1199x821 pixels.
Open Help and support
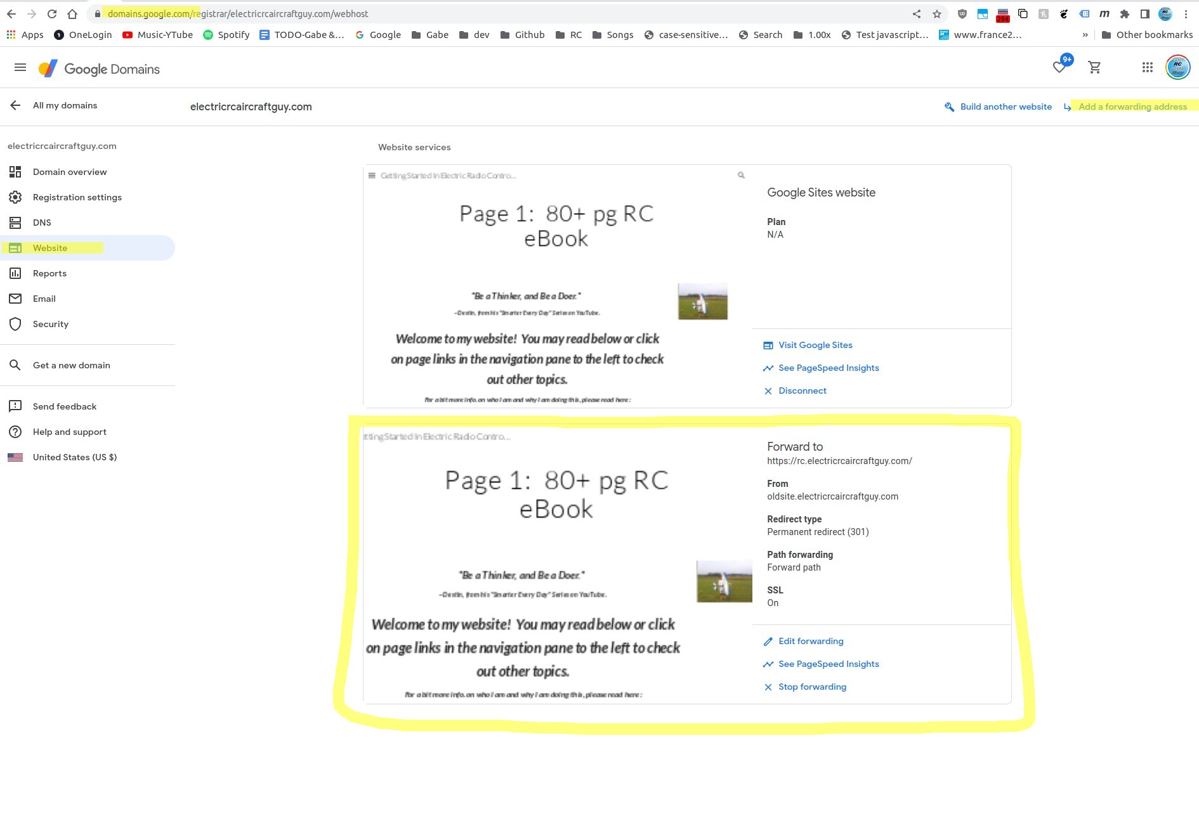click(x=69, y=432)
